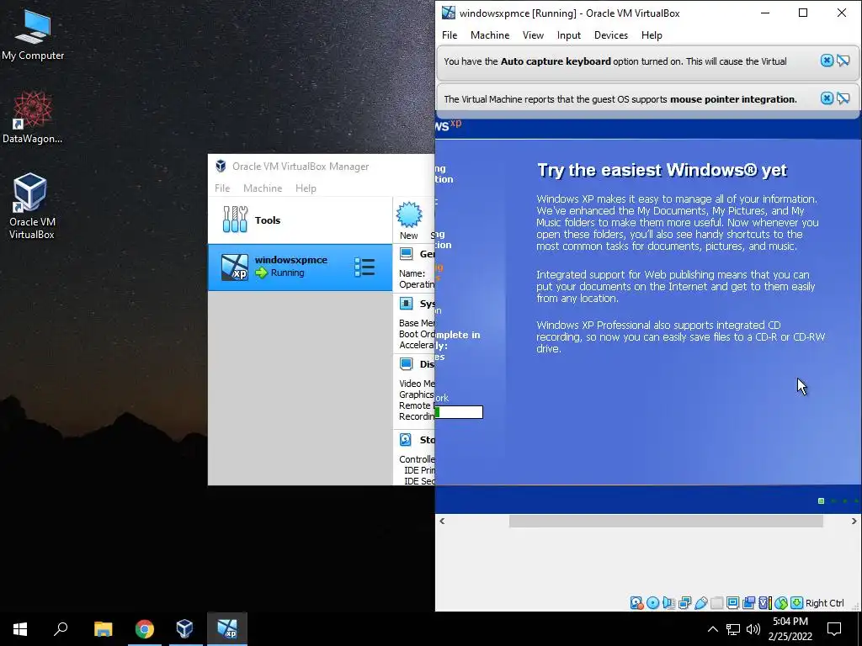Screen dimensions: 862x646
Task: Click the network adapters indicator icon
Action: (684, 602)
